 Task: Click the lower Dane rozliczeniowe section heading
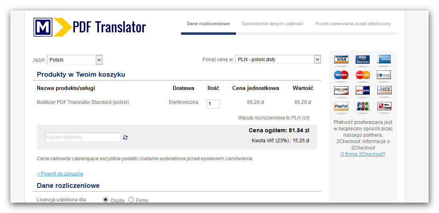coord(68,186)
